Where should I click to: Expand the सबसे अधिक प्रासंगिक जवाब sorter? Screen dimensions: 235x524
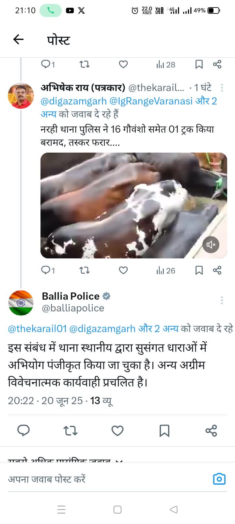[65, 460]
